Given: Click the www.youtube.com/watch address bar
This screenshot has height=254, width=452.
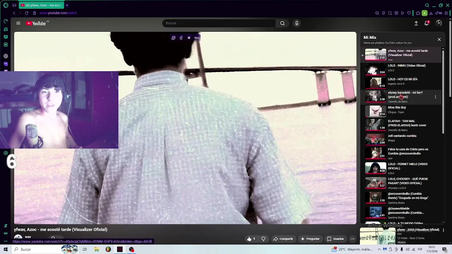Looking at the screenshot, I should (x=58, y=13).
